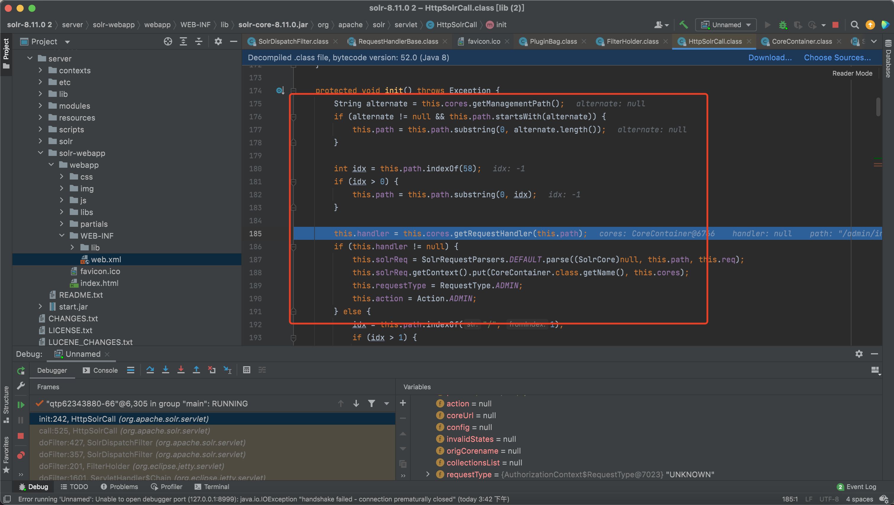
Task: Click the next frame down arrow
Action: (356, 403)
